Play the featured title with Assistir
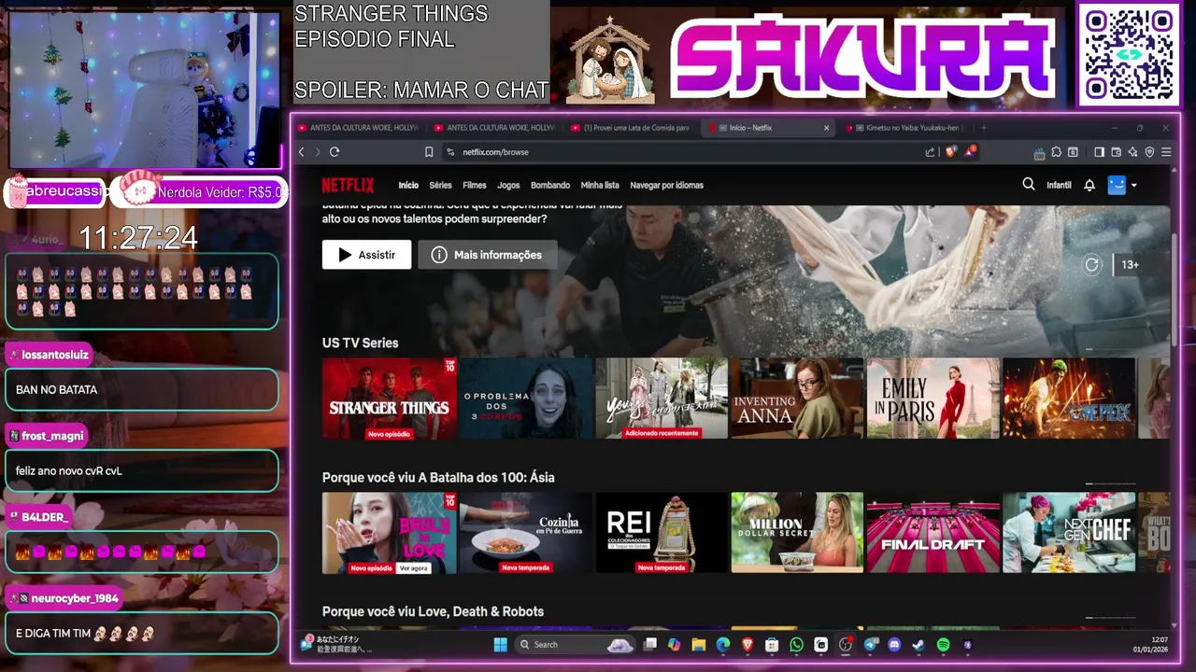1196x672 pixels. (x=366, y=255)
